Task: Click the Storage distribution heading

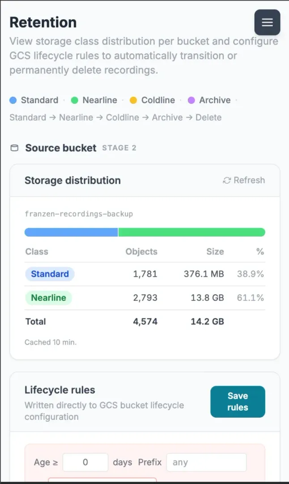Action: click(73, 180)
